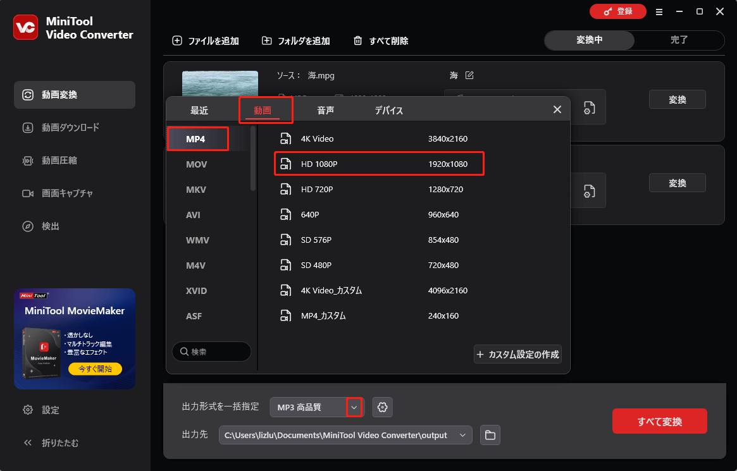The width and height of the screenshot is (737, 471).
Task: Click the red 登録 button
Action: [x=617, y=11]
